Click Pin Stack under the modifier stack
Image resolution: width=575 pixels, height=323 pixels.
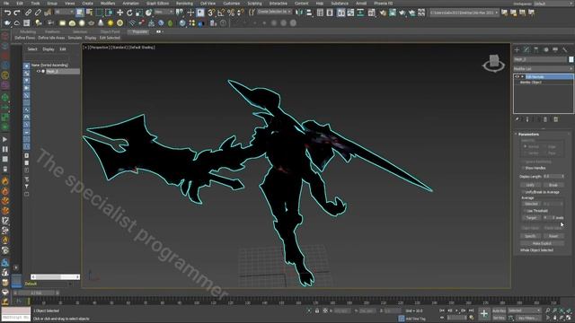click(x=517, y=119)
